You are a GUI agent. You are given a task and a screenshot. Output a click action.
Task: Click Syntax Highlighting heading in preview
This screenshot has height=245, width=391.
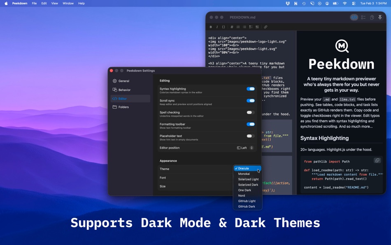[324, 138]
